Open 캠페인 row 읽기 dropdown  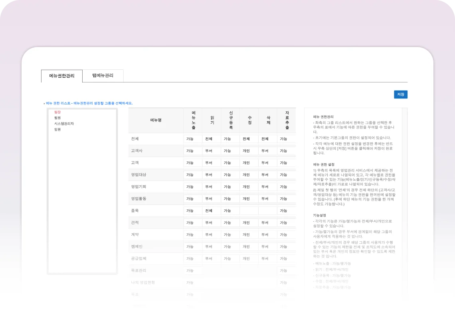pyautogui.click(x=211, y=247)
